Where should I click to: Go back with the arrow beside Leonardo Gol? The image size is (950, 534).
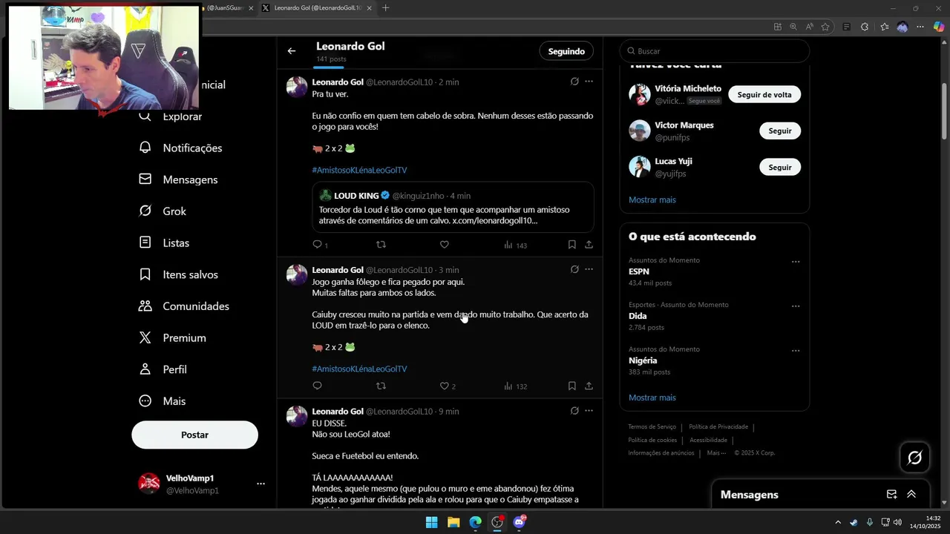(x=292, y=51)
